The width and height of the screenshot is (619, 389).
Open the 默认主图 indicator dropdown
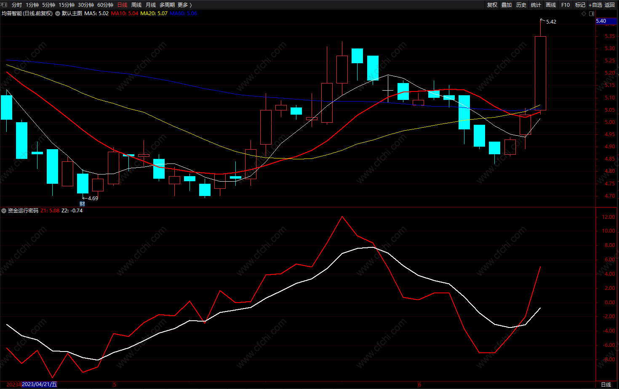coord(58,13)
